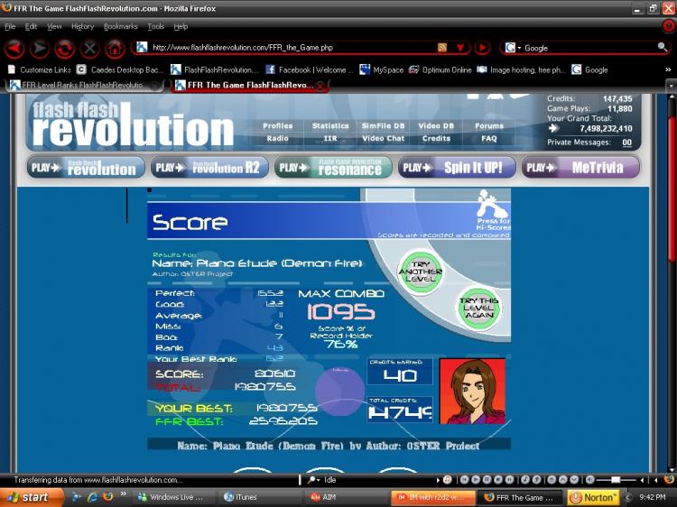Click the Home icon in the toolbar

(115, 48)
